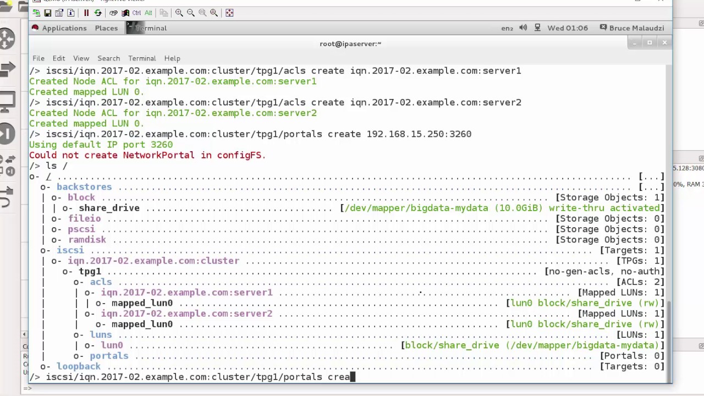Click the 'backstores' tree entry

(84, 187)
